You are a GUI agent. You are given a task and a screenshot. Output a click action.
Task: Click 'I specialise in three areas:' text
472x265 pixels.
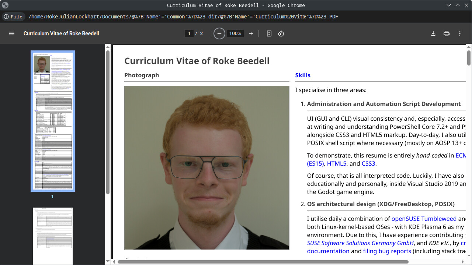[331, 90]
